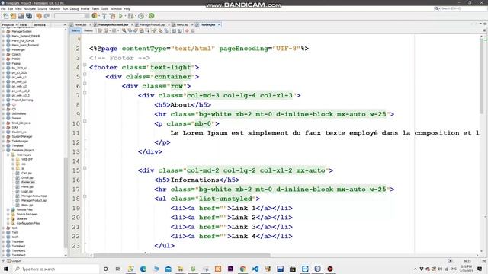This screenshot has height=274, width=488.
Task: Switch to the Home.jsp editor tab
Action: pyautogui.click(x=80, y=24)
